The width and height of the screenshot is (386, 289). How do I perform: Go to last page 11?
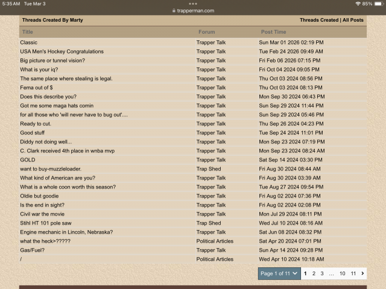point(353,273)
